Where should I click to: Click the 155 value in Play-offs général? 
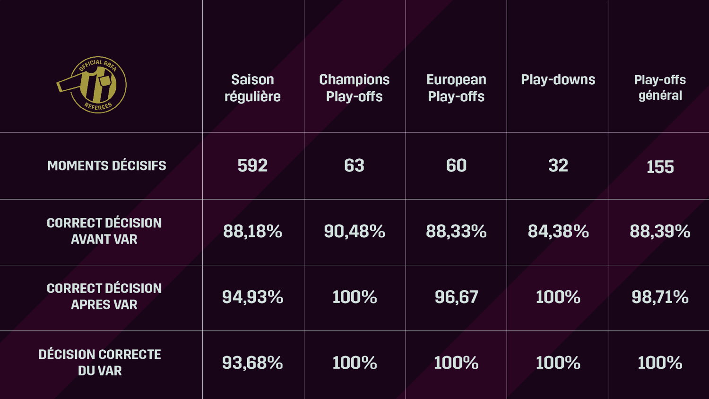click(x=660, y=167)
